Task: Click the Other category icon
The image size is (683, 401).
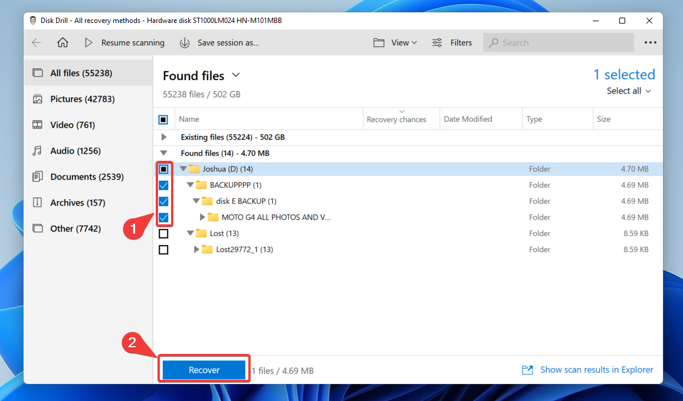Action: 38,228
